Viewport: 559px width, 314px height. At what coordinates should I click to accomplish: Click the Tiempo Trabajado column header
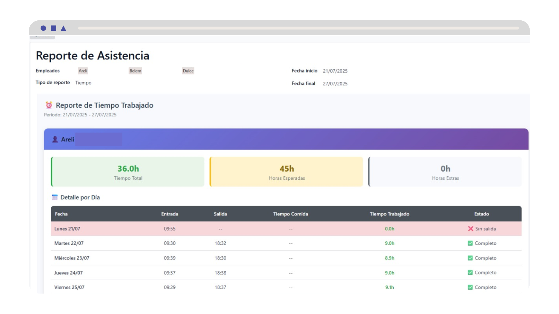coord(389,214)
